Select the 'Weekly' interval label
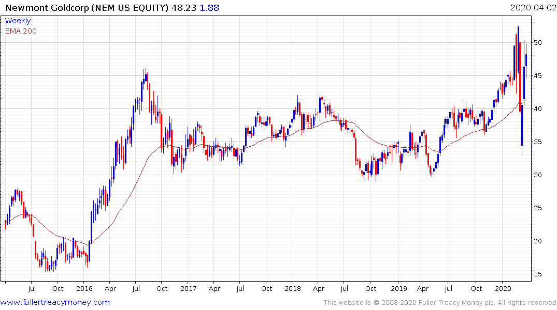Screen dimensions: 557x310 18,21
